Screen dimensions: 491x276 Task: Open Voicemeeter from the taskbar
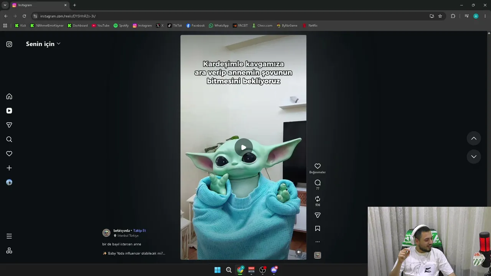click(x=251, y=270)
